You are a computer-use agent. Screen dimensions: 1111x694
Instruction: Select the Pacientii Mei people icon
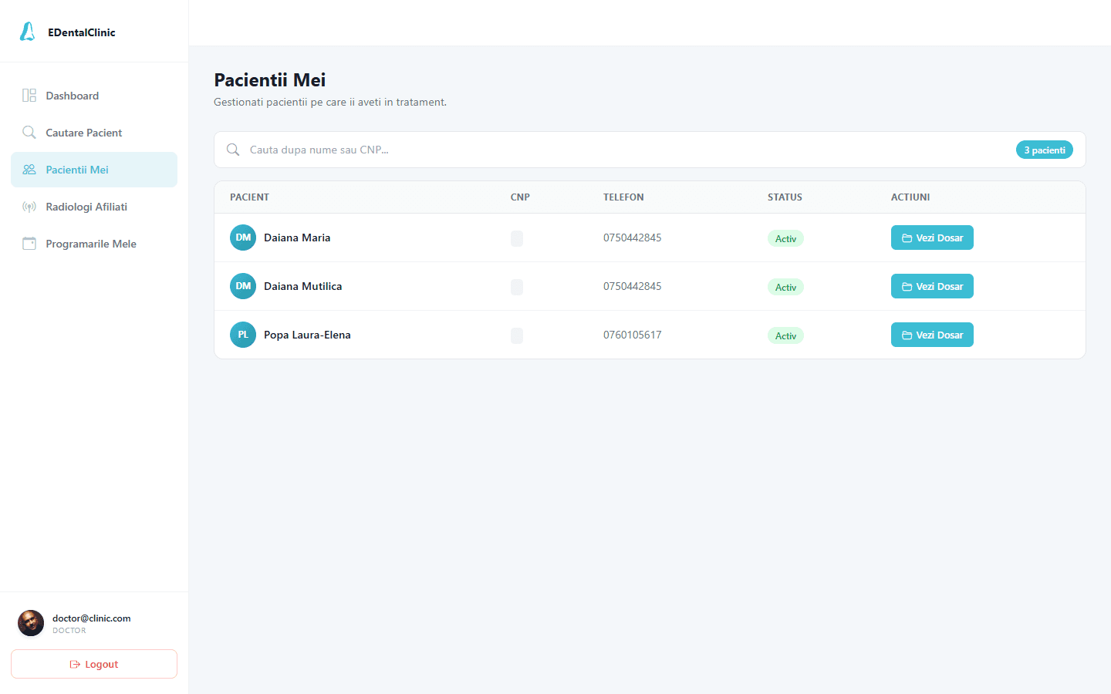(x=29, y=170)
